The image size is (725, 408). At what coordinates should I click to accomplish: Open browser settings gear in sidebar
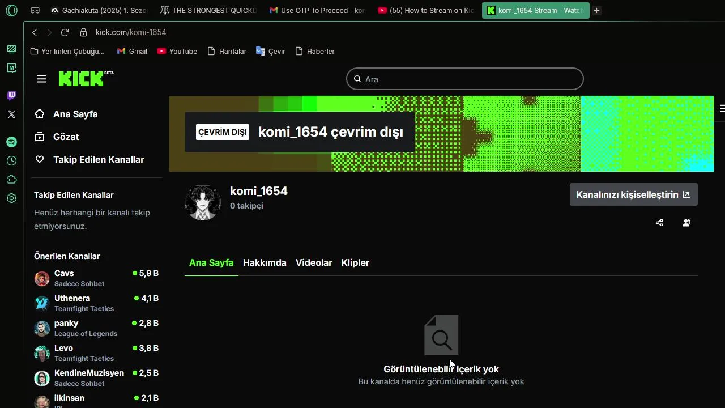click(11, 198)
